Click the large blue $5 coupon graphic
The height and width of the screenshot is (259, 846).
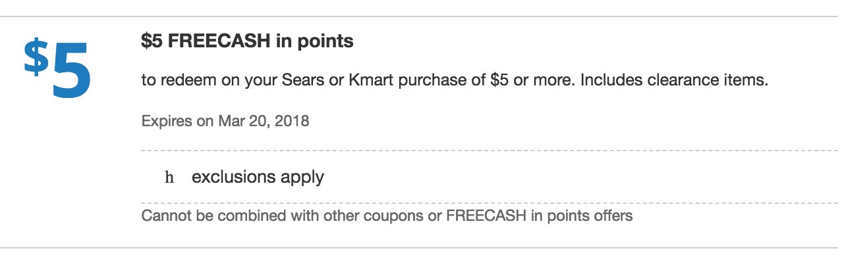point(58,69)
